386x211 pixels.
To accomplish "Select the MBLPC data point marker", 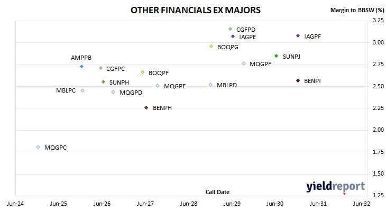I will 82,90.
